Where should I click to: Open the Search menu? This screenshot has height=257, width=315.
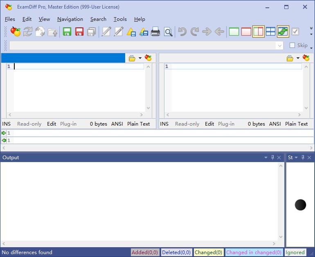[x=98, y=19]
